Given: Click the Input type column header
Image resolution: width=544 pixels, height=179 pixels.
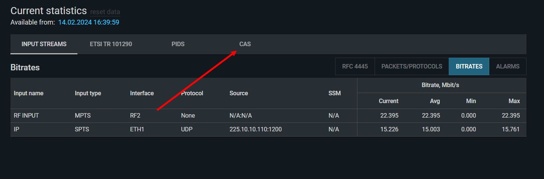Looking at the screenshot, I should coord(88,93).
